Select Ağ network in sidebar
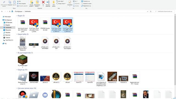This screenshot has width=176, height=99. pyautogui.click(x=4, y=43)
